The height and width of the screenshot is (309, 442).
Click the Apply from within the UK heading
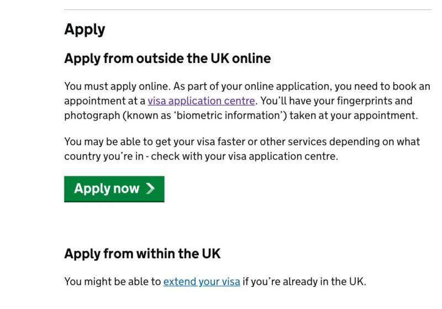(142, 254)
